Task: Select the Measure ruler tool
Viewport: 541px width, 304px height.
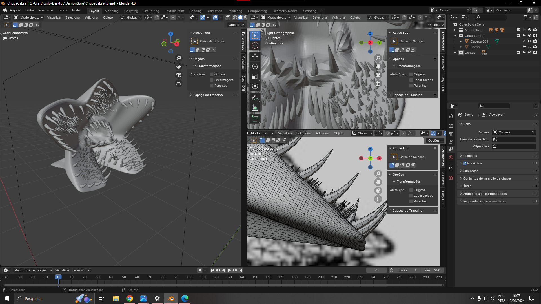Action: coord(255,108)
